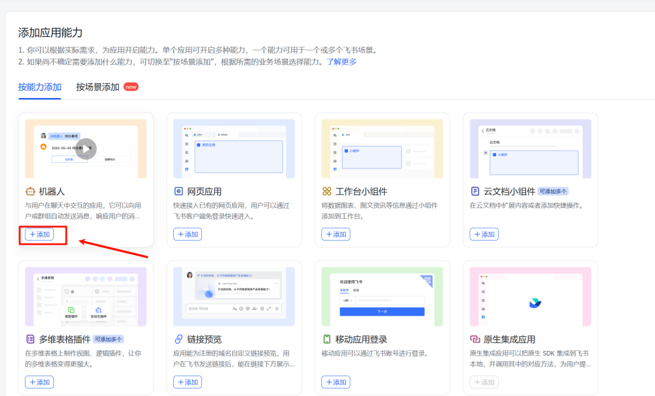The height and width of the screenshot is (396, 655).
Task: Click the 多维表格插件 card title
Action: (x=65, y=339)
